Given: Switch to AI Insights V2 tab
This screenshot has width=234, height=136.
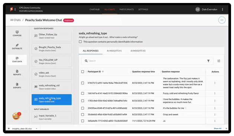Looking at the screenshot, I should pyautogui.click(x=138, y=51).
